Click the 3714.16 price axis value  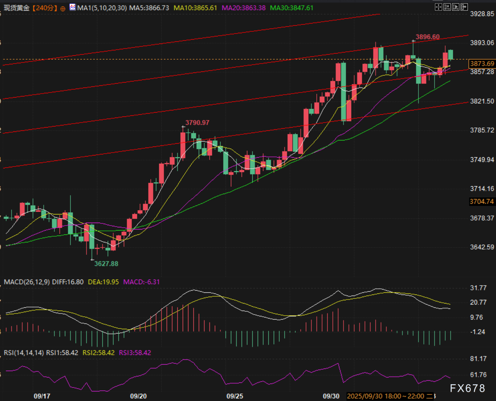[482, 189]
